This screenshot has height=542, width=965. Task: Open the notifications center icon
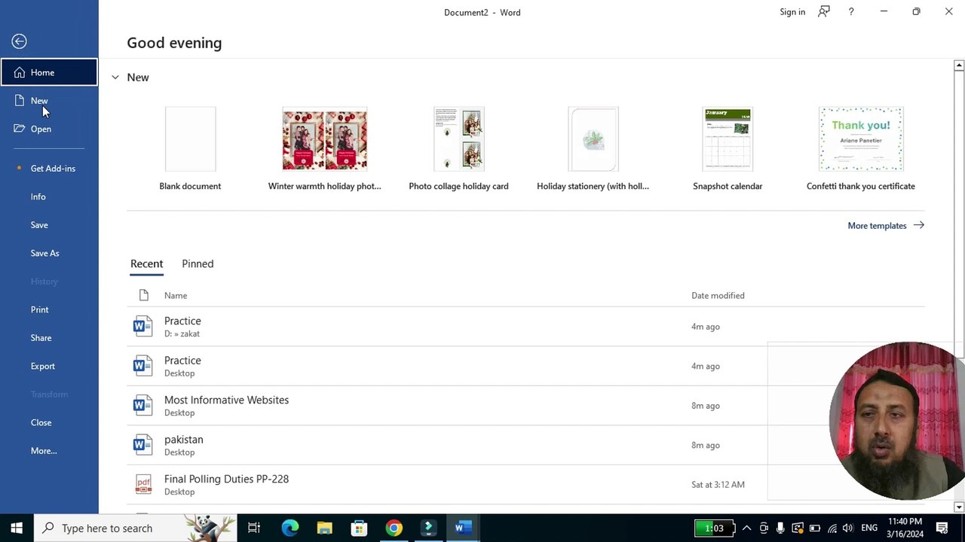942,528
